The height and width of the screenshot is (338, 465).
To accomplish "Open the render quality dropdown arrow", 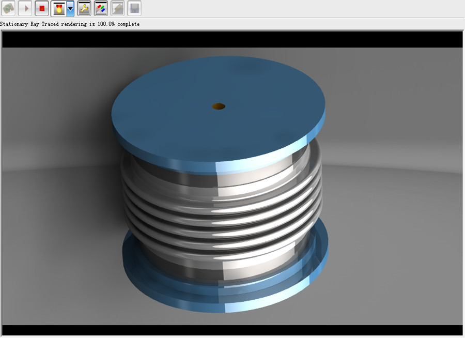I will point(70,8).
